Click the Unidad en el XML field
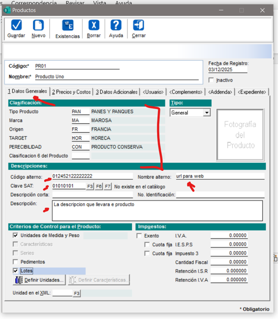The height and width of the screenshot is (319, 278). pyautogui.click(x=63, y=293)
